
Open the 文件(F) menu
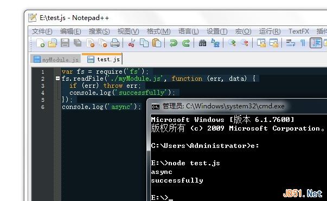(x=42, y=31)
